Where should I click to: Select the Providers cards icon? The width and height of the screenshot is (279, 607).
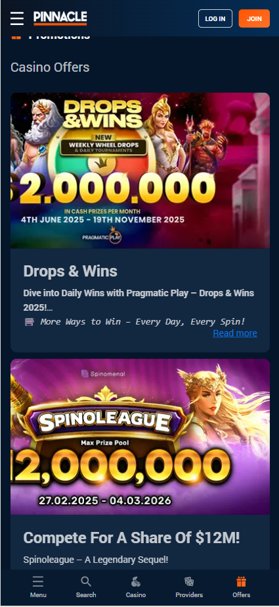click(x=189, y=581)
